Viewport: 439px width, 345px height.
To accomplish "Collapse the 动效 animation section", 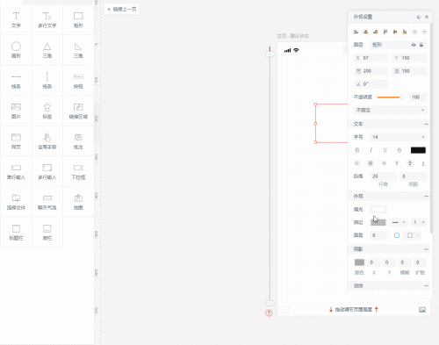I will tap(426, 285).
